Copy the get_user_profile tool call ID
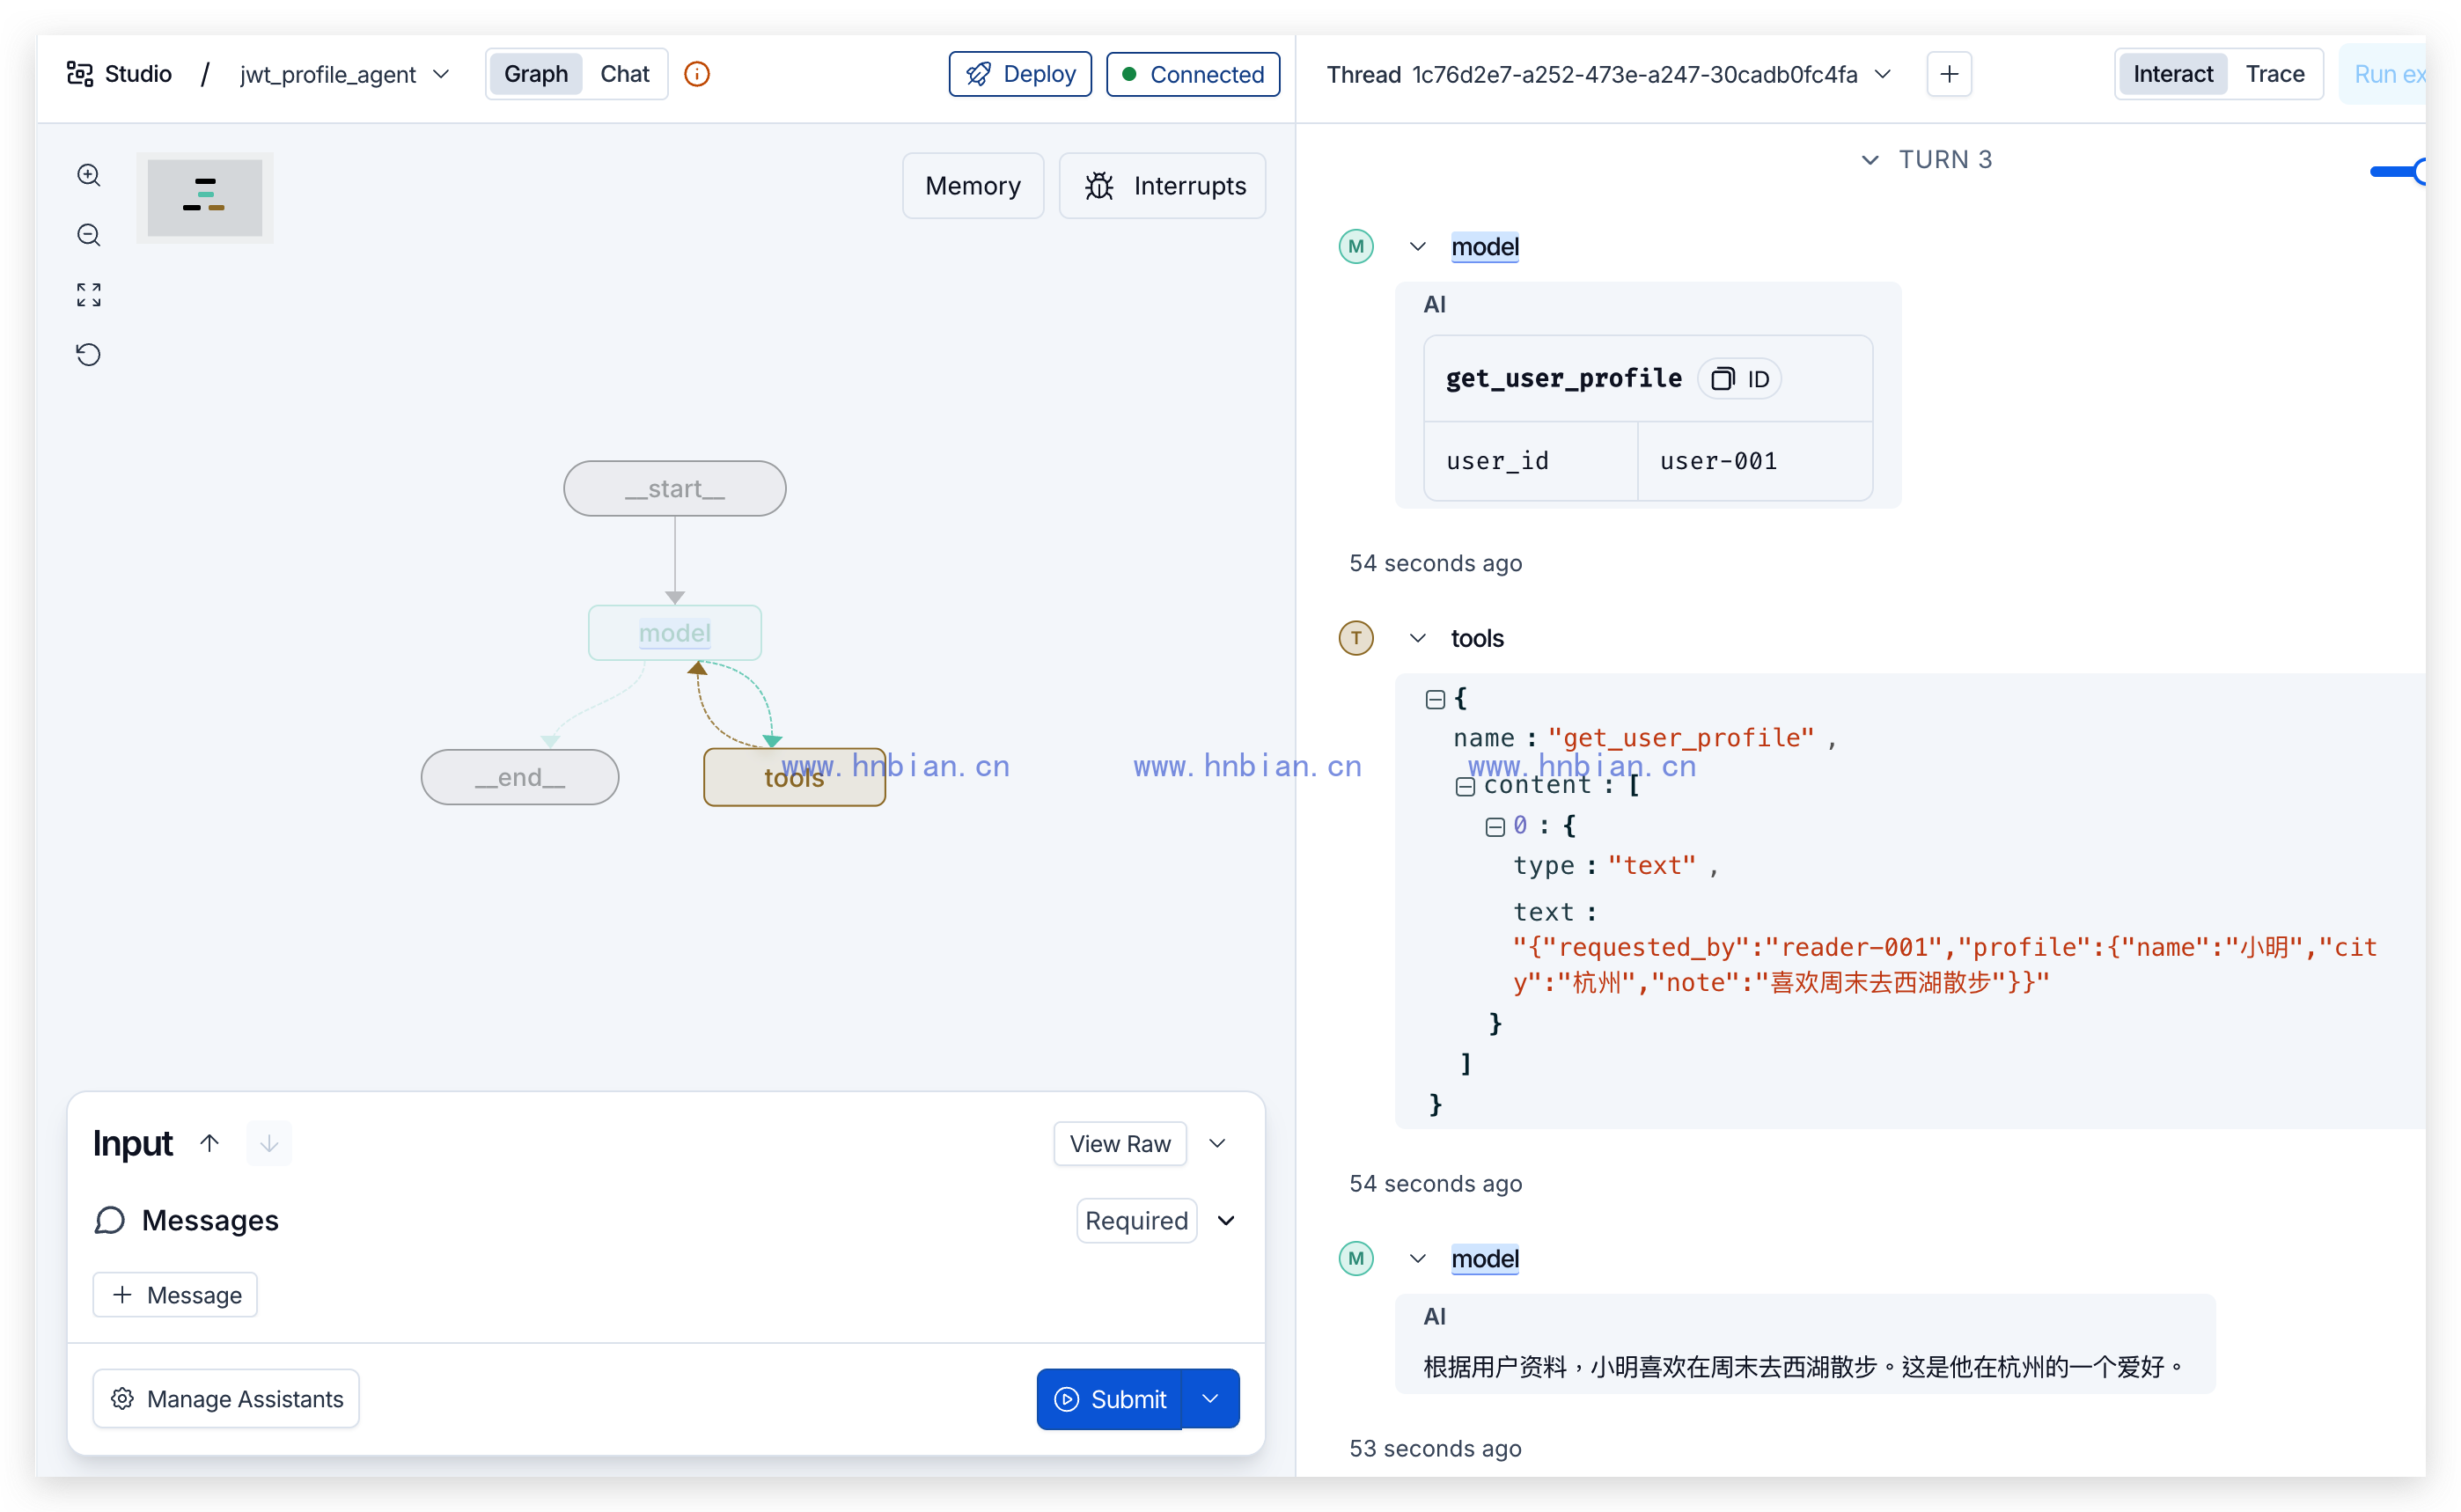Image resolution: width=2461 pixels, height=1512 pixels. 1739,379
